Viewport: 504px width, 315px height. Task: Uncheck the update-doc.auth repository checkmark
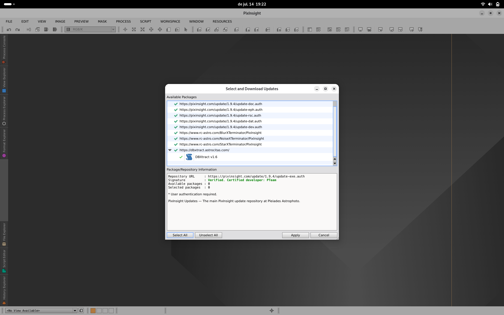pos(176,104)
